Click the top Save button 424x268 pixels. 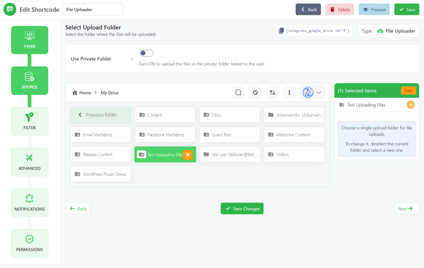(407, 10)
